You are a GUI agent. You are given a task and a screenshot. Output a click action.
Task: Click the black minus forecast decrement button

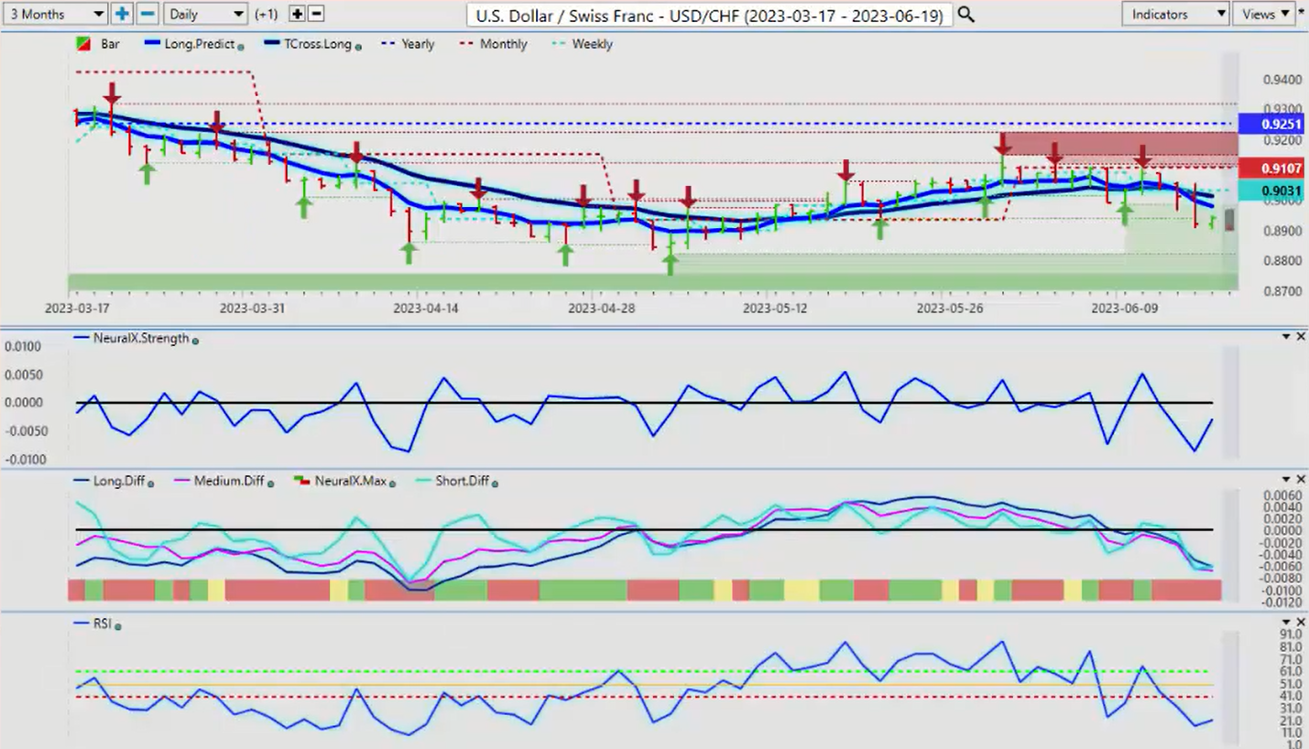(316, 14)
